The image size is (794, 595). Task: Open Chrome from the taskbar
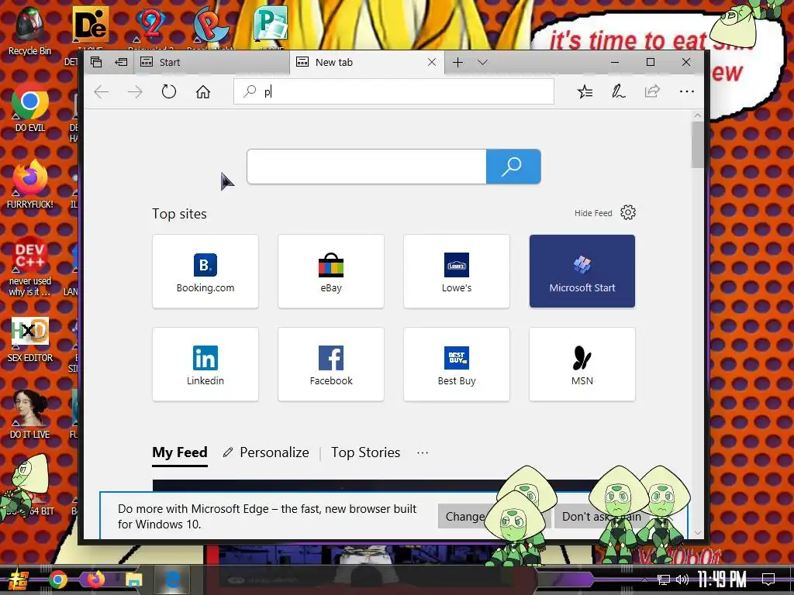(58, 580)
